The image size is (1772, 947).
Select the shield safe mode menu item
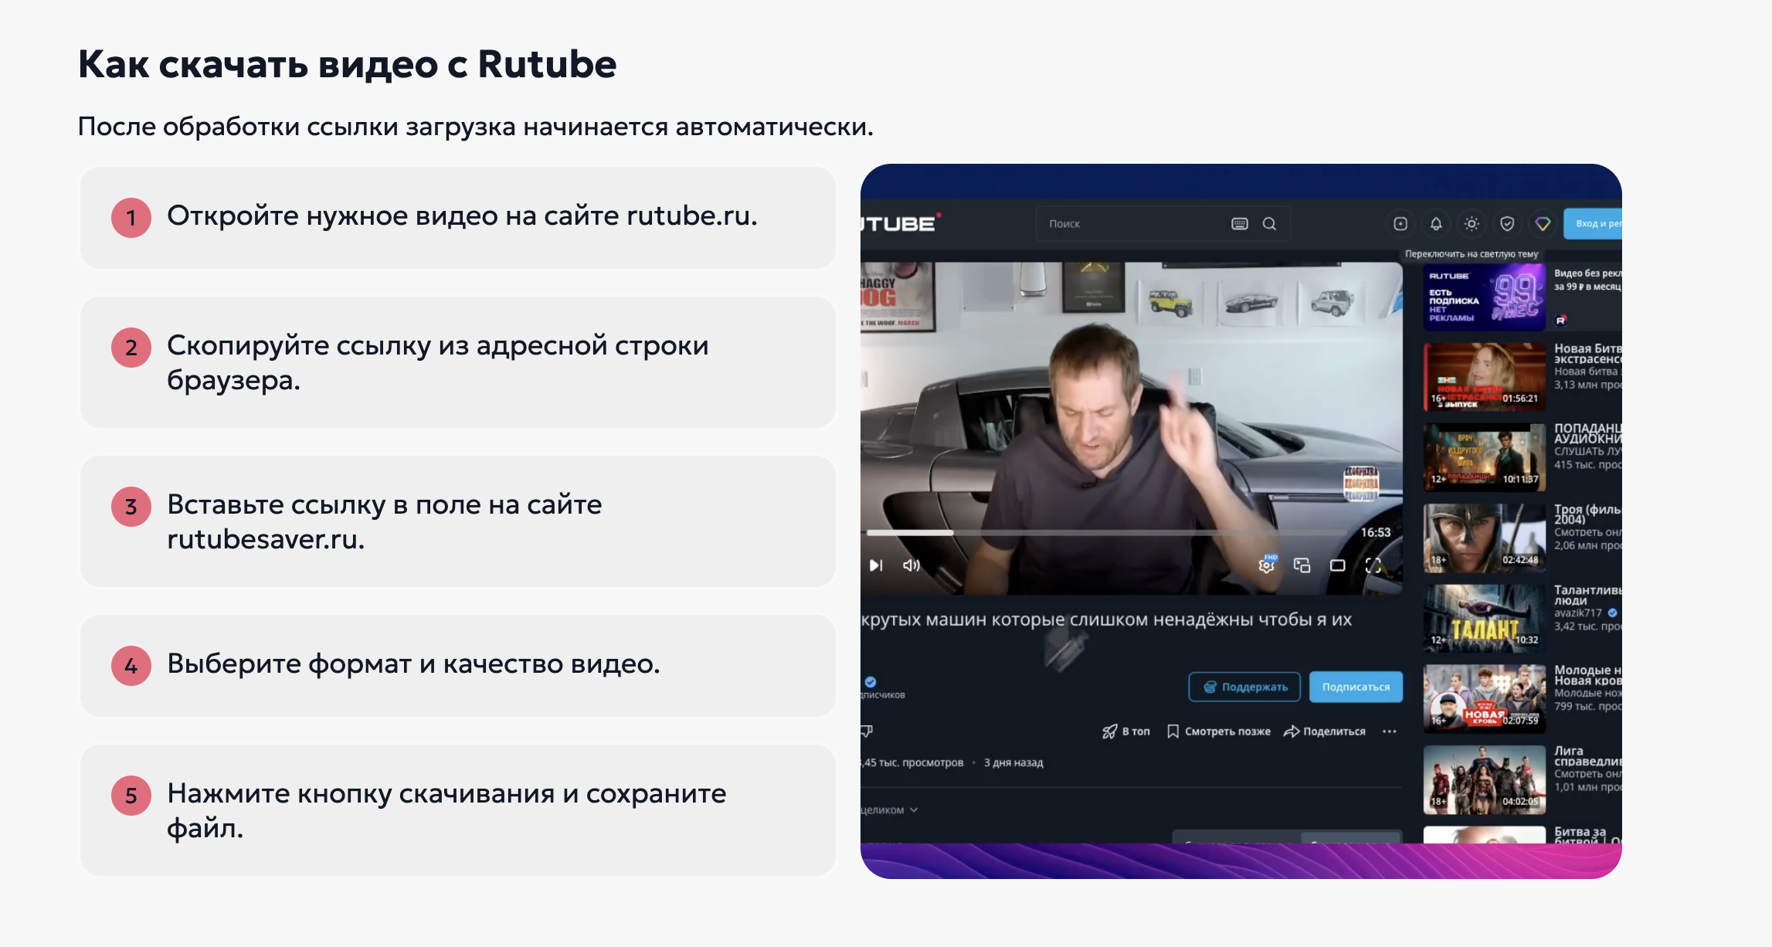(1506, 223)
